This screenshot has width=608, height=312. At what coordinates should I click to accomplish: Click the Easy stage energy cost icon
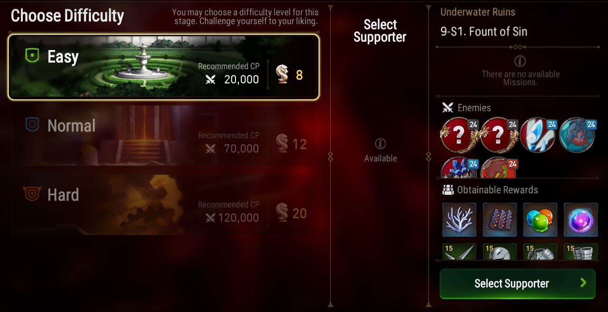point(283,75)
